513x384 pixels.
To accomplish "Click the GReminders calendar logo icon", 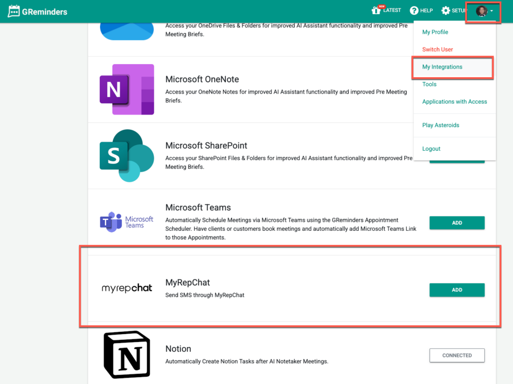I will click(14, 11).
